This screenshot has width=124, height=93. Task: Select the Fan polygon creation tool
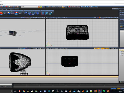[3, 13]
